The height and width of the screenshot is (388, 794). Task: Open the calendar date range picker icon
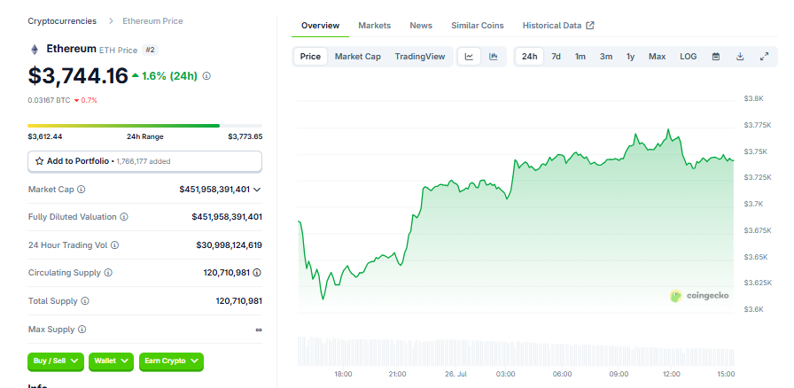click(x=715, y=57)
